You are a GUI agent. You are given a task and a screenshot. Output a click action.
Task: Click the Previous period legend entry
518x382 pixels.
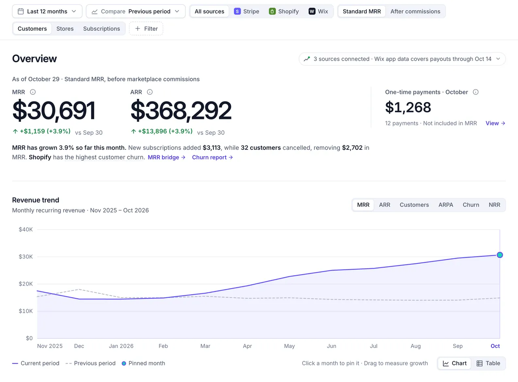tap(90, 363)
